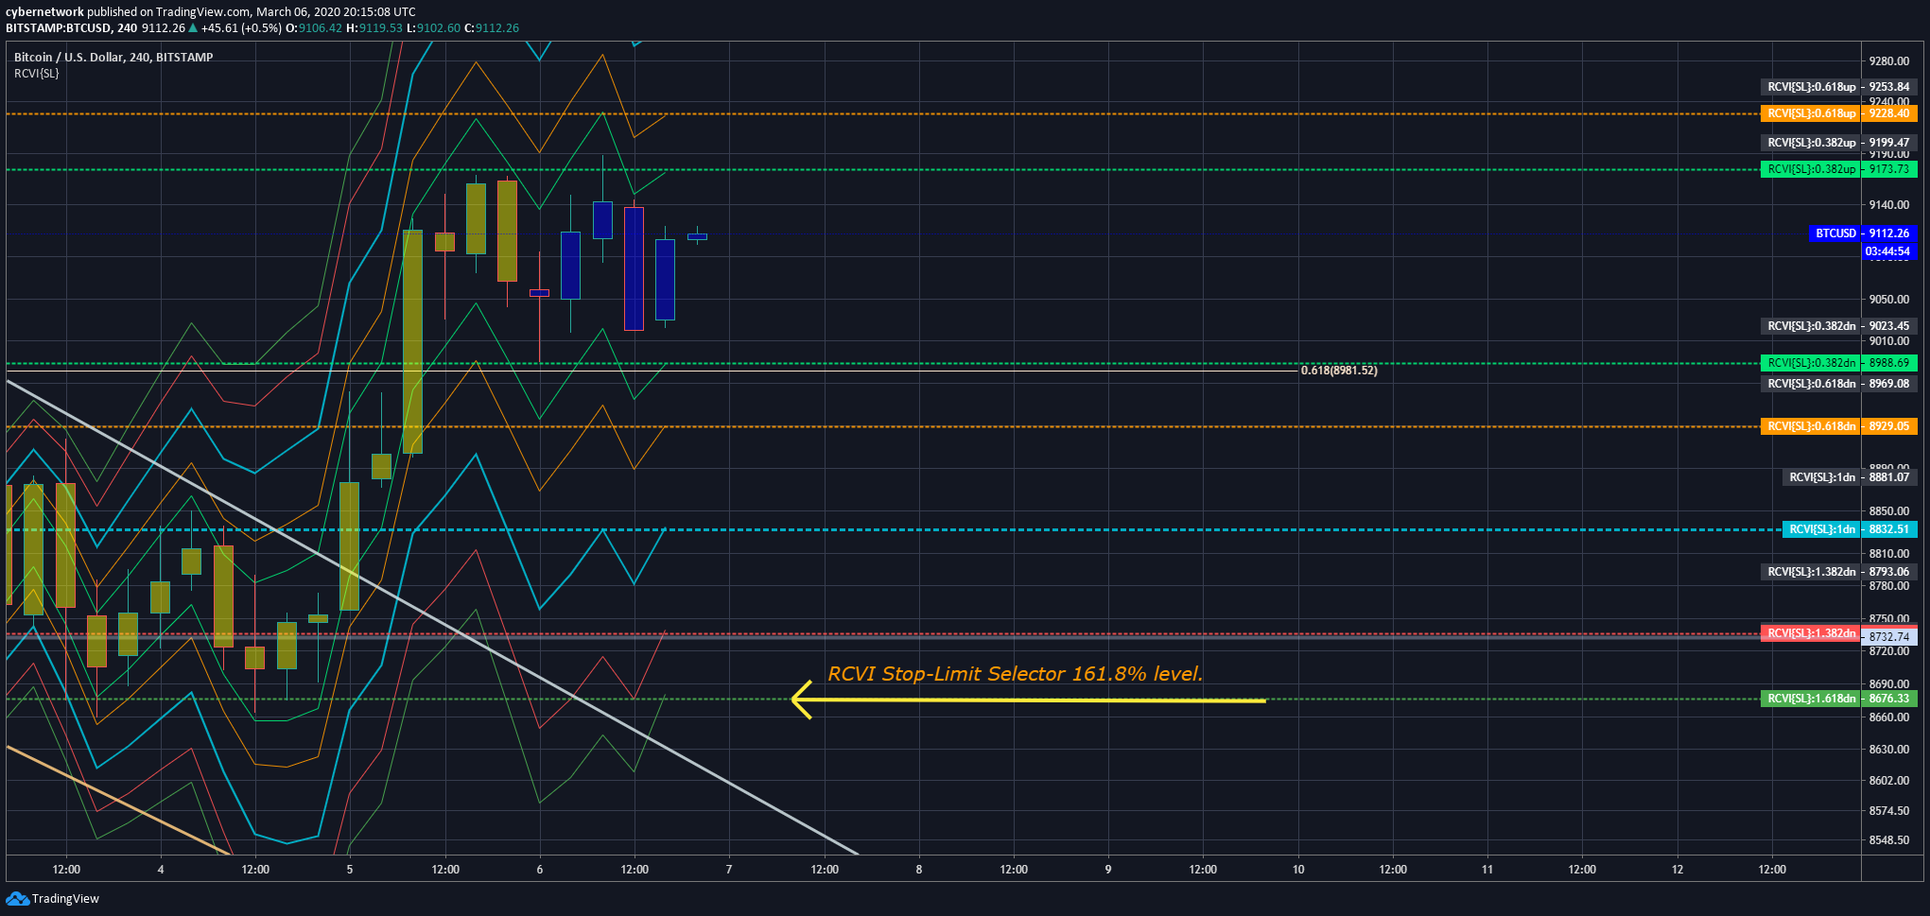Screen dimensions: 1930x916
Task: Click the blue BTCUSD 9112.26 price label
Action: [x=1862, y=233]
